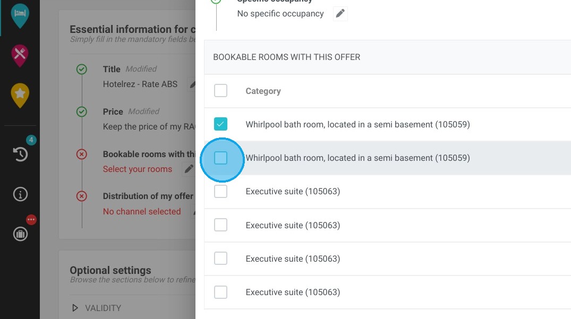The height and width of the screenshot is (319, 571).
Task: Click the red error icon beside Distribution
Action: tap(82, 196)
